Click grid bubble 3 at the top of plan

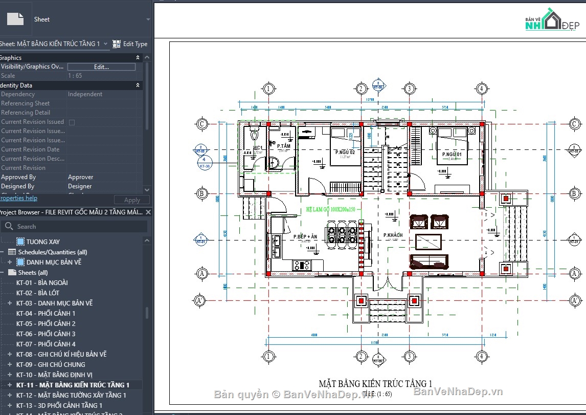click(x=409, y=89)
